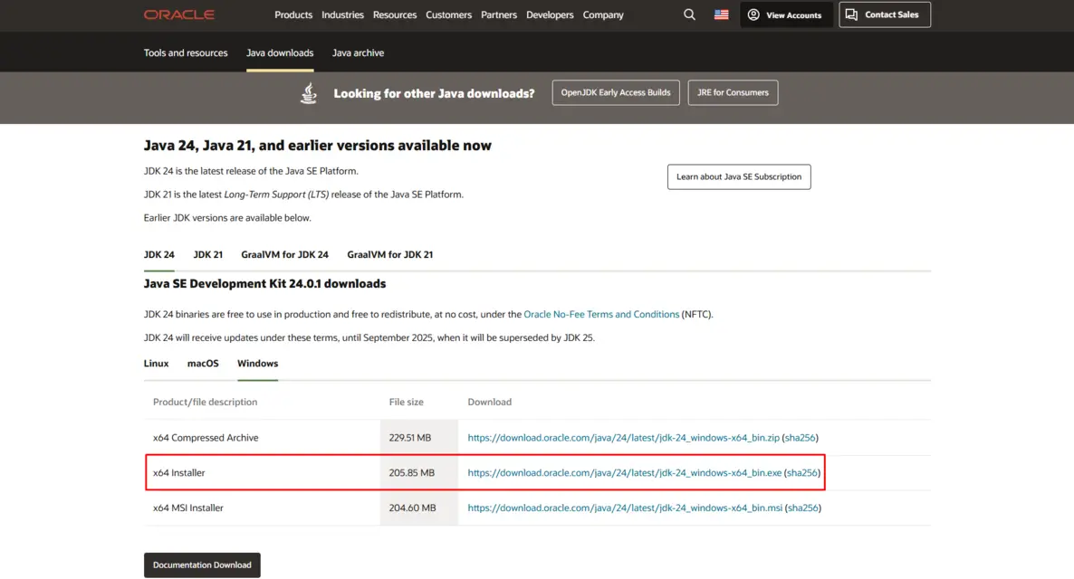
Task: Select the US flag country icon
Action: point(721,14)
